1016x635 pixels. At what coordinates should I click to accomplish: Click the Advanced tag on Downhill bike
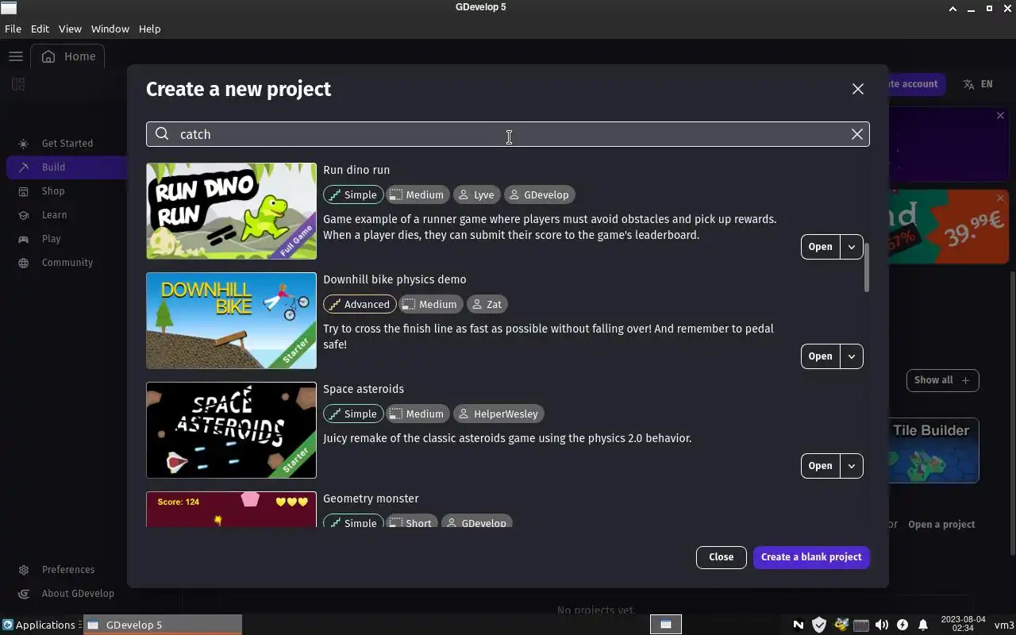(360, 304)
